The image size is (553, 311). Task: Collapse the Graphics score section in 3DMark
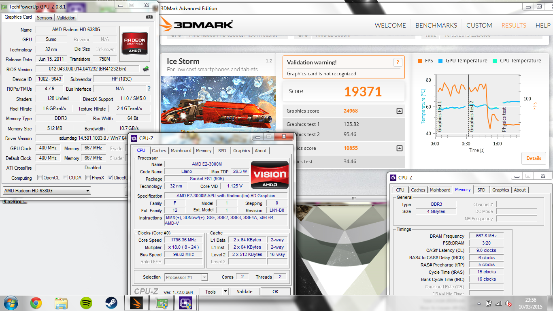pos(399,111)
